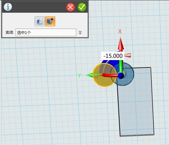Screen dimensions: 169x145
Task: Click the small red cone beside -15.000
Action: [x=128, y=55]
